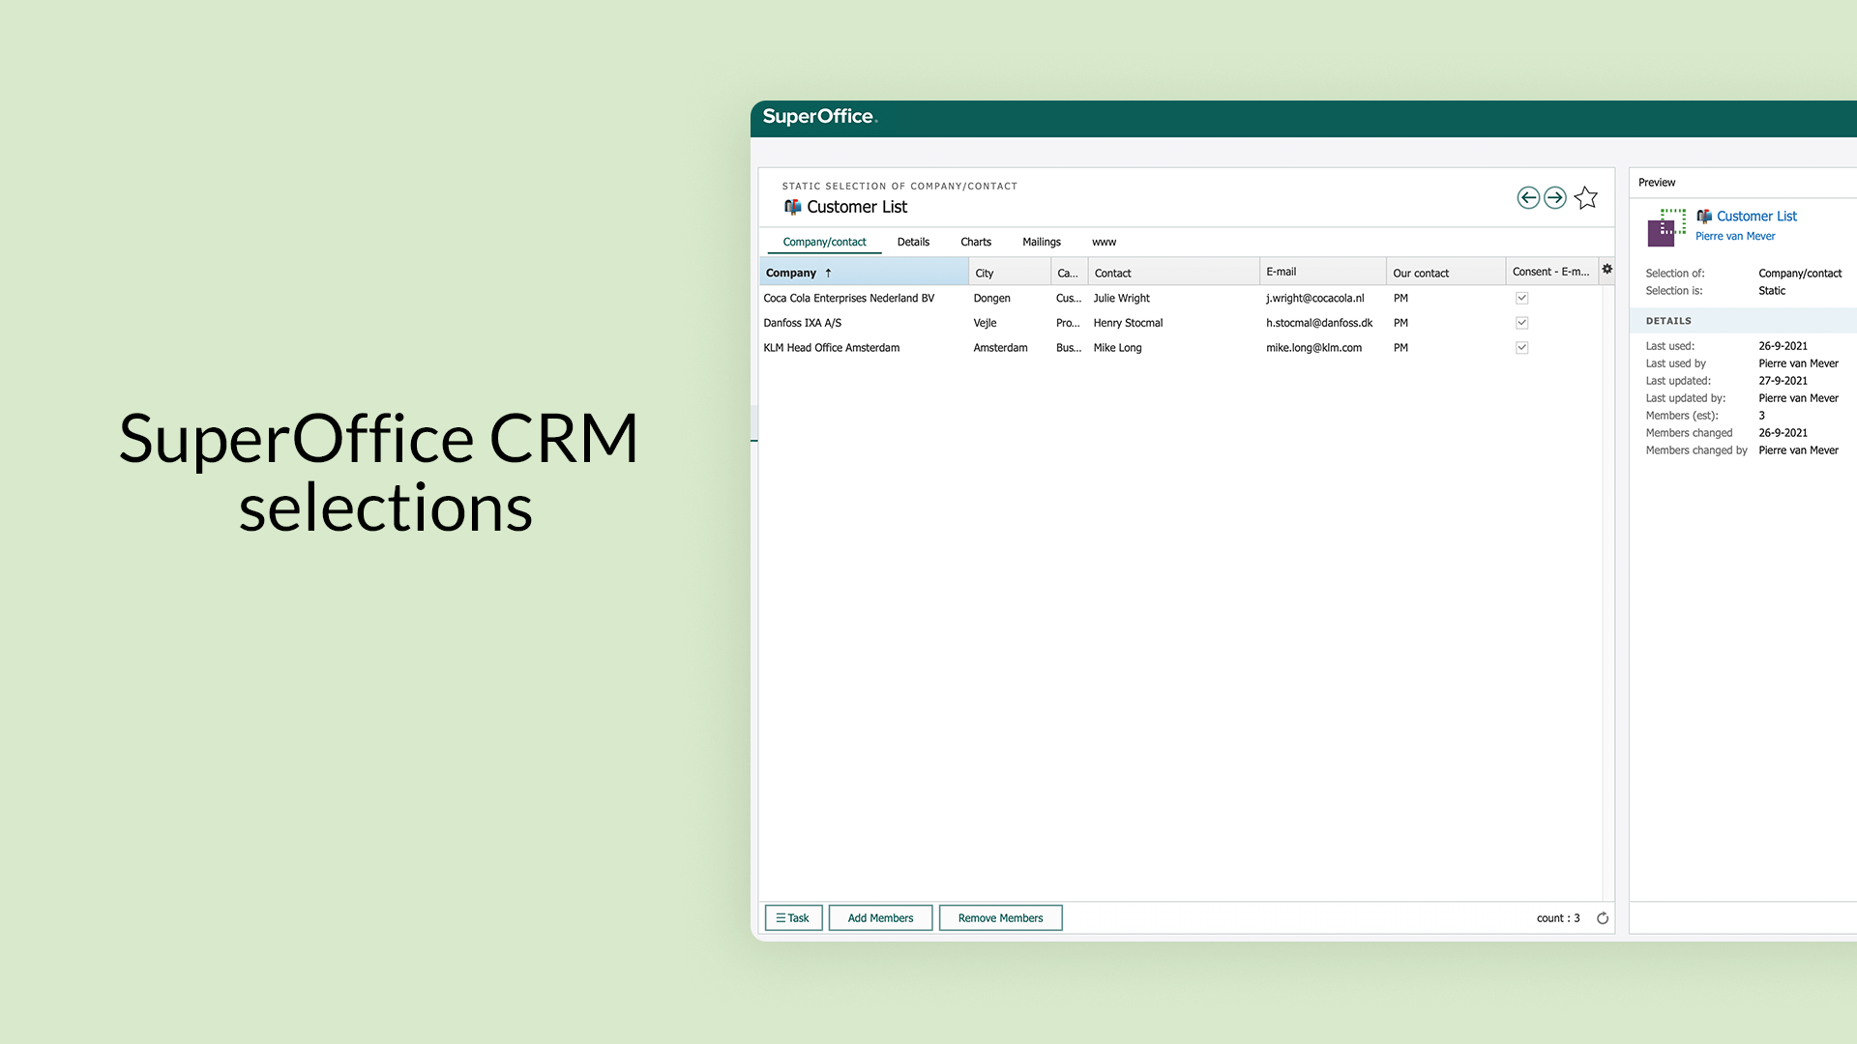Click Last used date 26-9-2021

tap(1783, 346)
